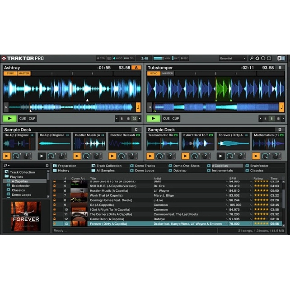Set Deck A loop size to 32
Image resolution: width=290 pixels, height=290 pixels.
pos(135,119)
